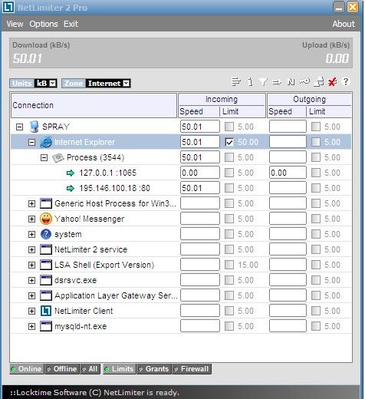This screenshot has width=365, height=399.
Task: Click the network computers toolbar icon
Action: click(319, 82)
